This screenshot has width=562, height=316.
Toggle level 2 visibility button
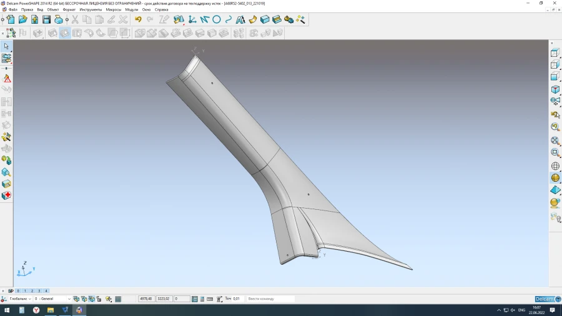coord(32,291)
